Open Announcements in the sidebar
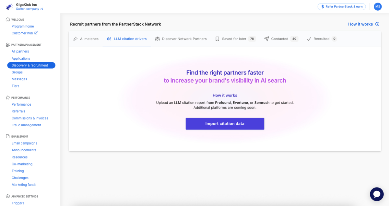The width and height of the screenshot is (389, 206). [x=24, y=150]
